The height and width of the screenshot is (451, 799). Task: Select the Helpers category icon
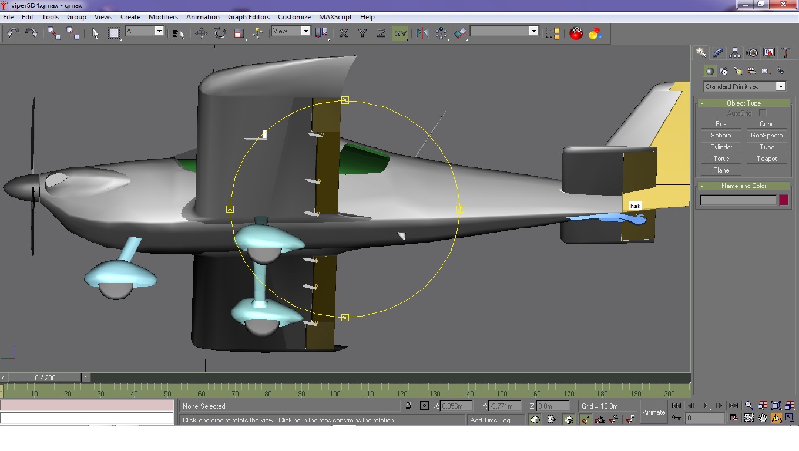click(766, 71)
